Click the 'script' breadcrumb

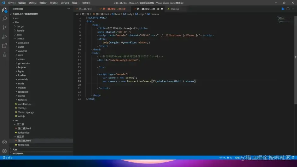click(x=141, y=14)
